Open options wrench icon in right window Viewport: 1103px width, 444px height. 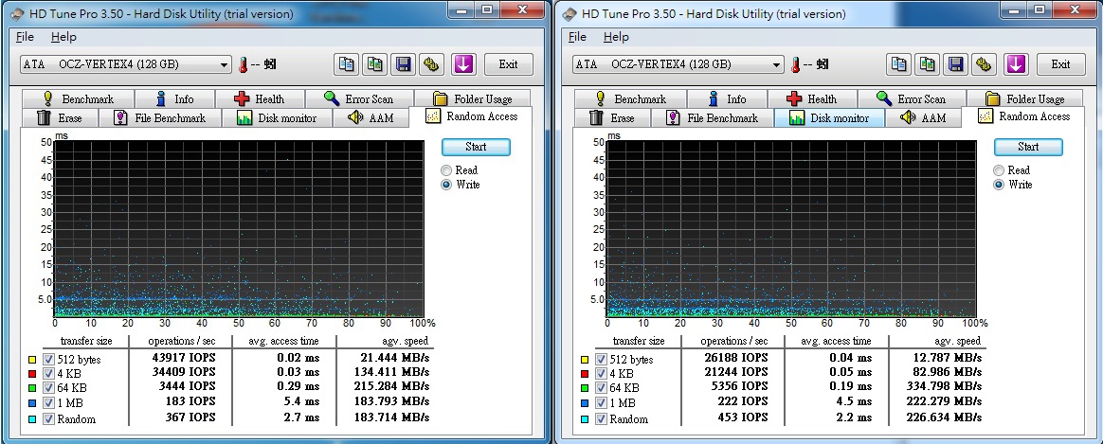pyautogui.click(x=985, y=64)
